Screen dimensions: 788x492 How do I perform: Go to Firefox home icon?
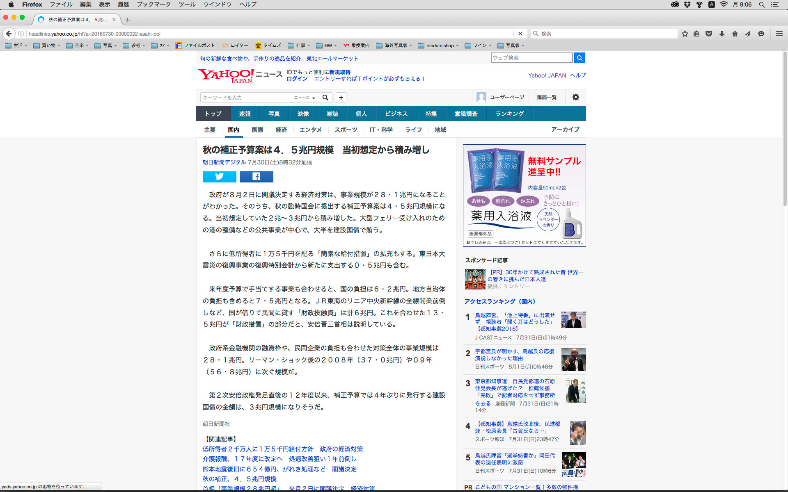pyautogui.click(x=735, y=34)
